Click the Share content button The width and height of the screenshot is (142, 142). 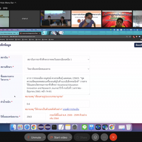tap(82, 137)
